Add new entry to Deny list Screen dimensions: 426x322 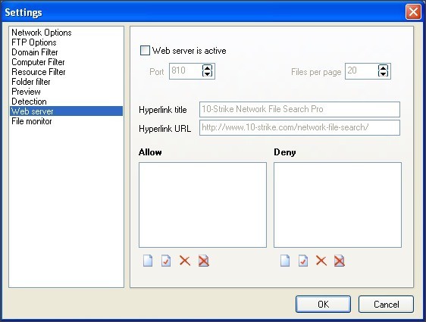285,261
